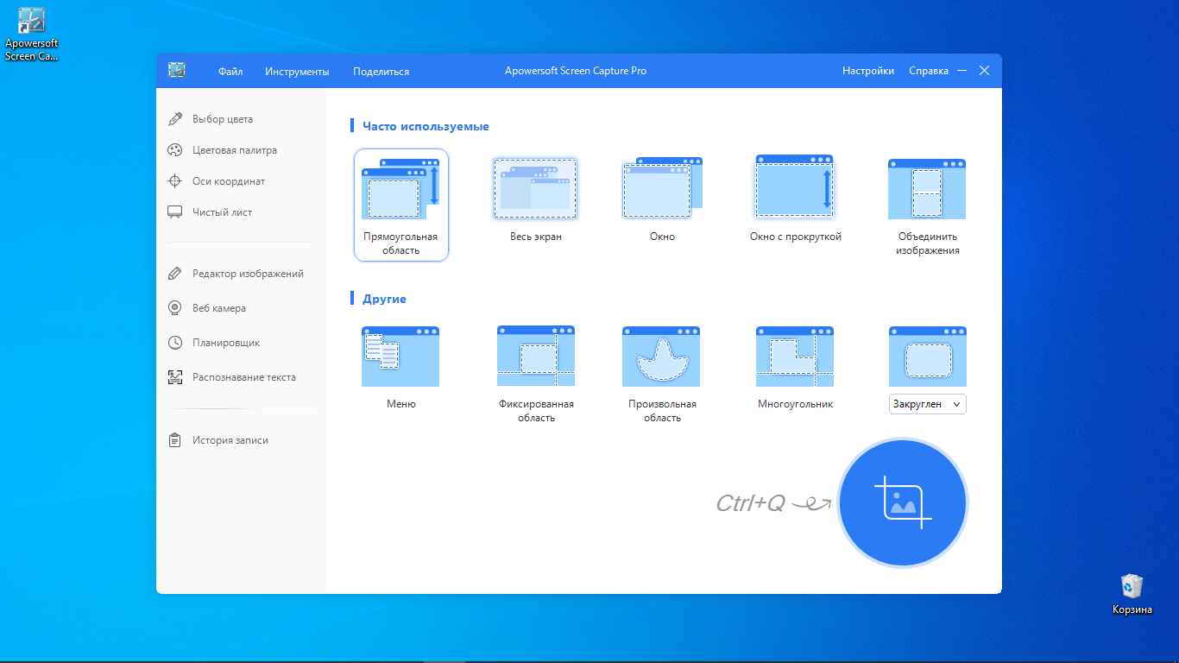Open the Цветовая палитра tool

tap(234, 150)
